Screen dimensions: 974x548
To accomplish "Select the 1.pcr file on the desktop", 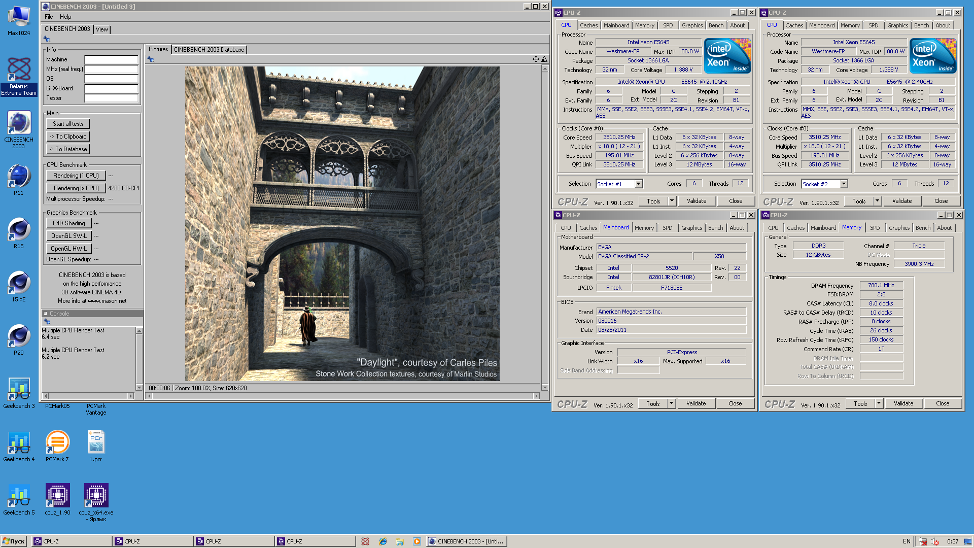I will pyautogui.click(x=96, y=447).
